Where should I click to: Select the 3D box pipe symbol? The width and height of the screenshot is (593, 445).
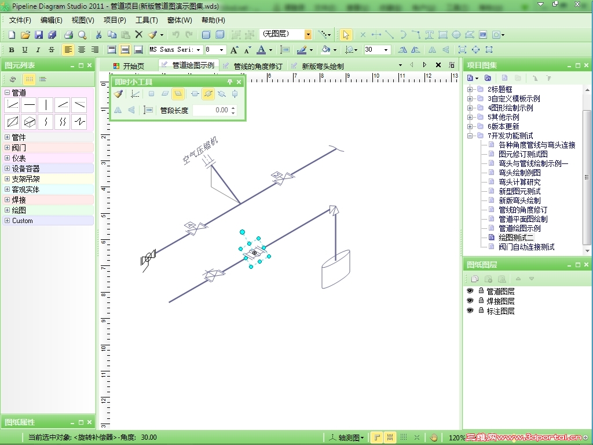[x=29, y=122]
